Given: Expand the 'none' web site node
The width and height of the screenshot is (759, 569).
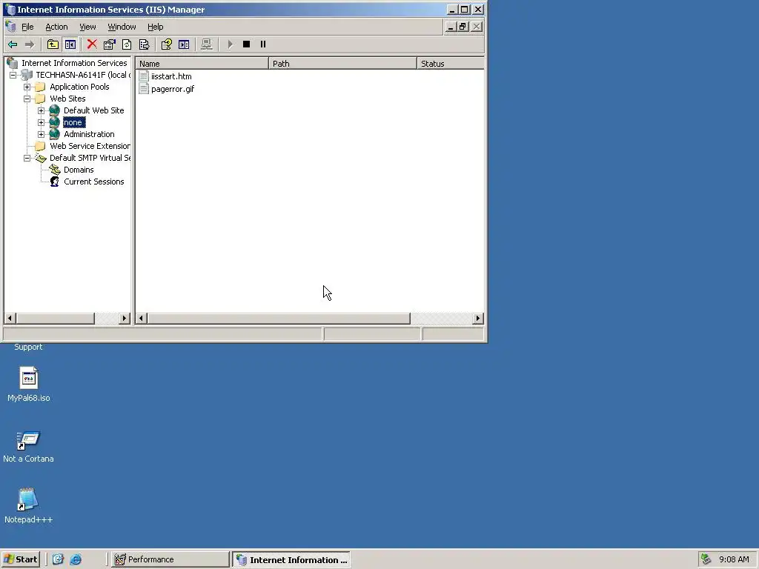Looking at the screenshot, I should point(42,122).
